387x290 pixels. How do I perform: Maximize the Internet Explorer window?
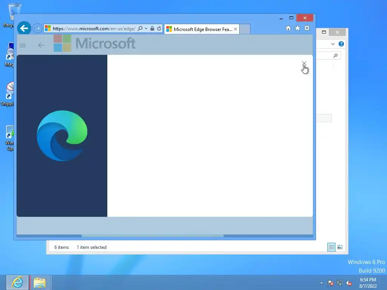point(291,18)
